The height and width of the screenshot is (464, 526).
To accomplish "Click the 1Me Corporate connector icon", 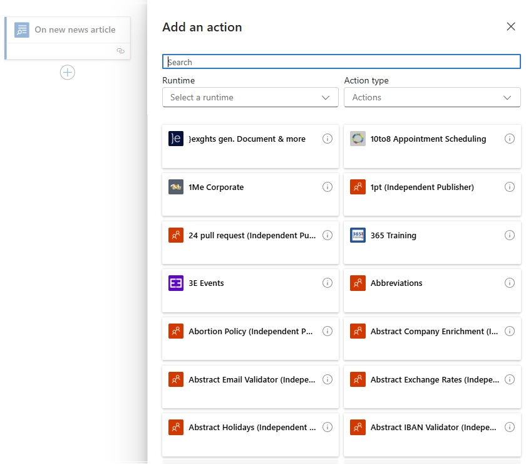I will tap(176, 187).
